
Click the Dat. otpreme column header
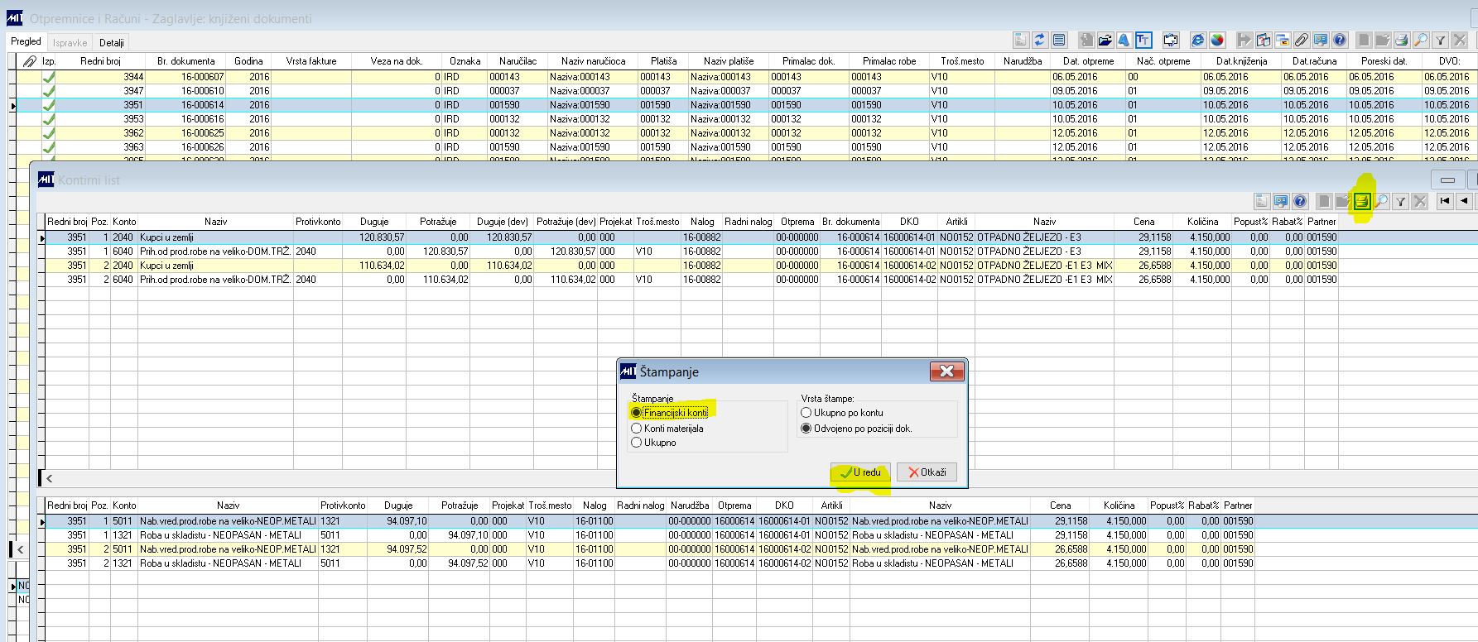[1089, 61]
